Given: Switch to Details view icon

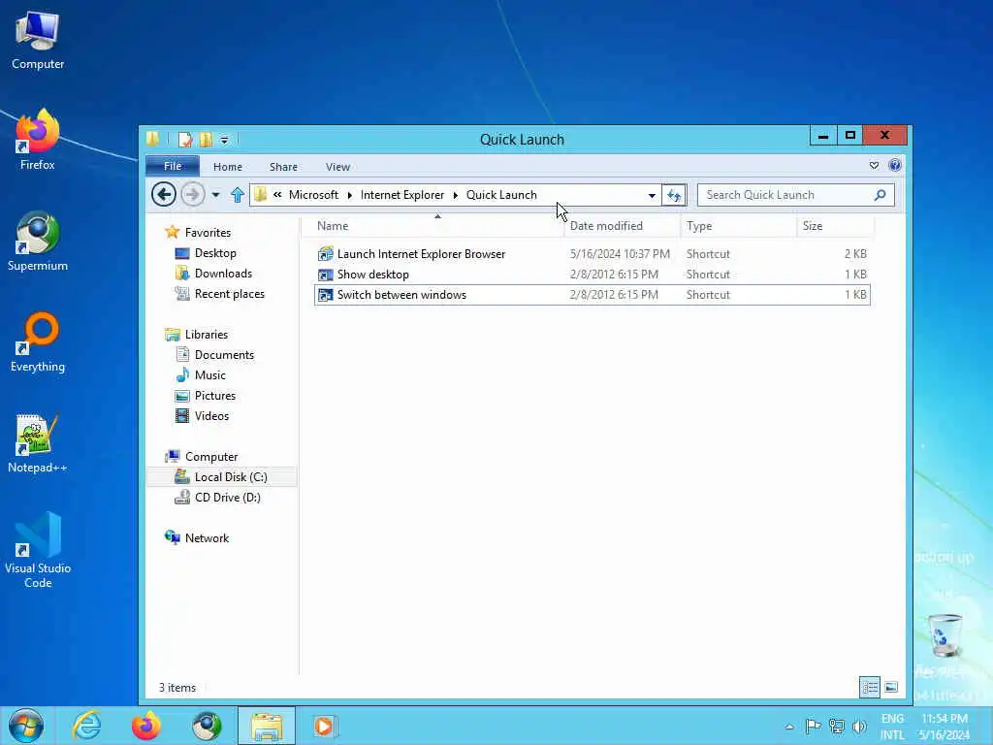Looking at the screenshot, I should pos(870,687).
